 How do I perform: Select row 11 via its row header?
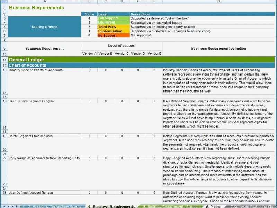(x=5, y=60)
